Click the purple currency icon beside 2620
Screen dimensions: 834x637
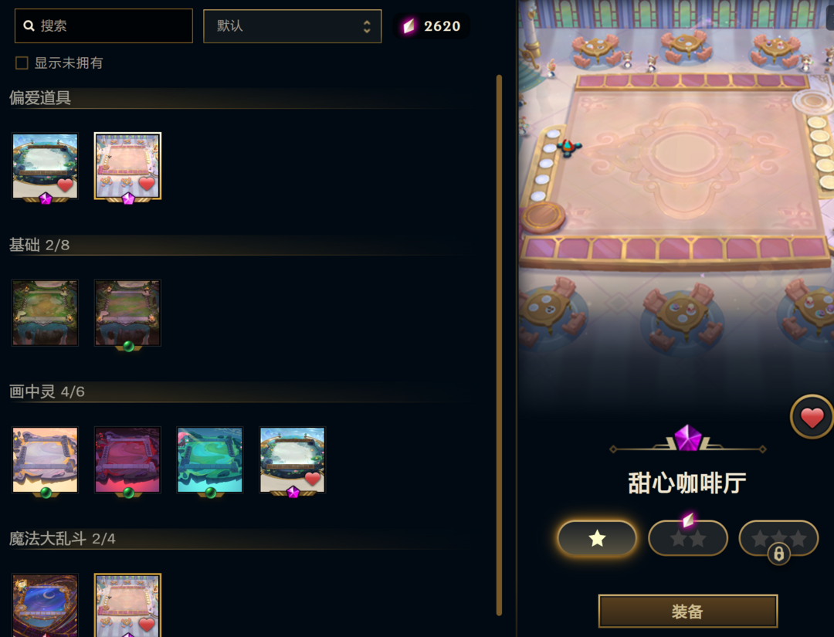[x=409, y=26]
